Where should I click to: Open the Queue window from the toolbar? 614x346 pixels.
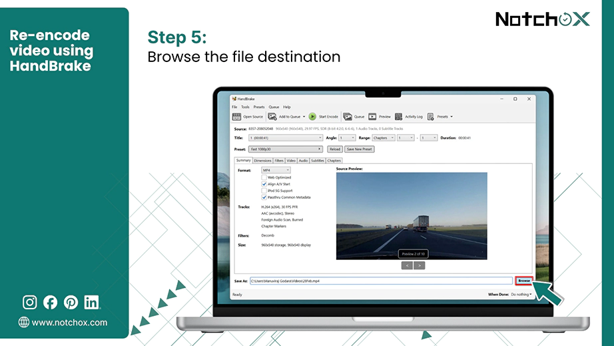coord(354,117)
